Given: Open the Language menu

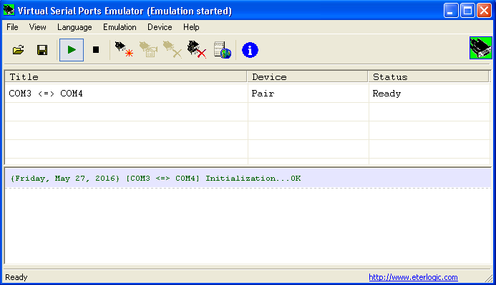Looking at the screenshot, I should coord(74,27).
